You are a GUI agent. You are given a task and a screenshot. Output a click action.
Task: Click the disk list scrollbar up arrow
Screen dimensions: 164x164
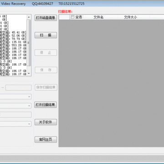(x=29, y=17)
